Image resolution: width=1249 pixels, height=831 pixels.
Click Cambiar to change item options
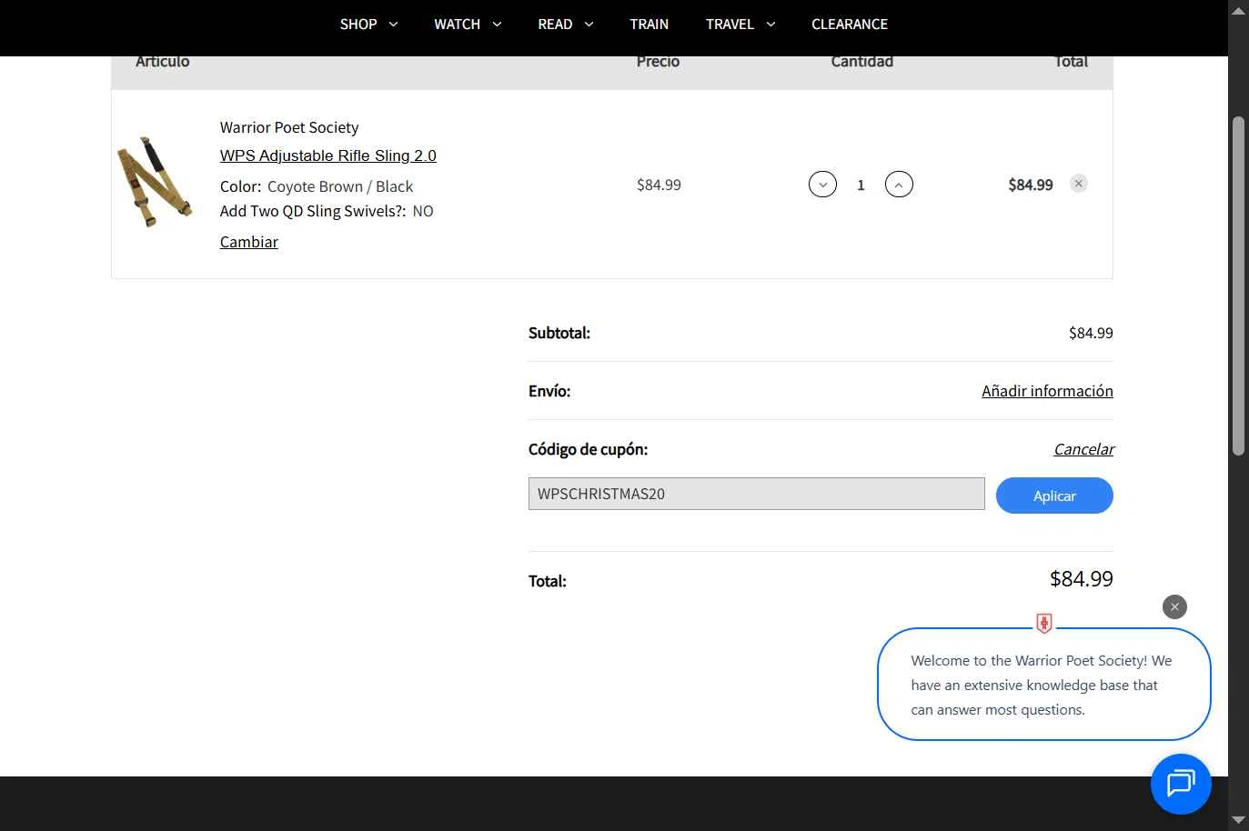pyautogui.click(x=249, y=242)
